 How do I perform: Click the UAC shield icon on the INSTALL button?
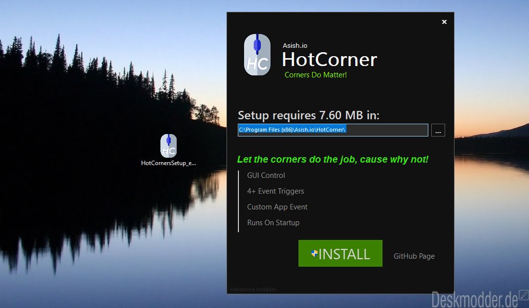(314, 253)
